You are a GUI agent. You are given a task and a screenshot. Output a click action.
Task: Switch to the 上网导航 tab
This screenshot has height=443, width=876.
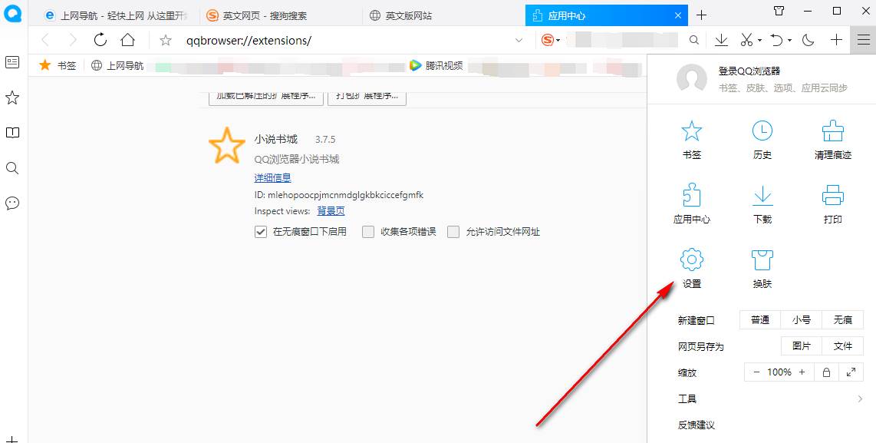(116, 15)
